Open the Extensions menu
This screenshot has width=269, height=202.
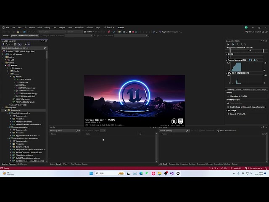(x=79, y=27)
